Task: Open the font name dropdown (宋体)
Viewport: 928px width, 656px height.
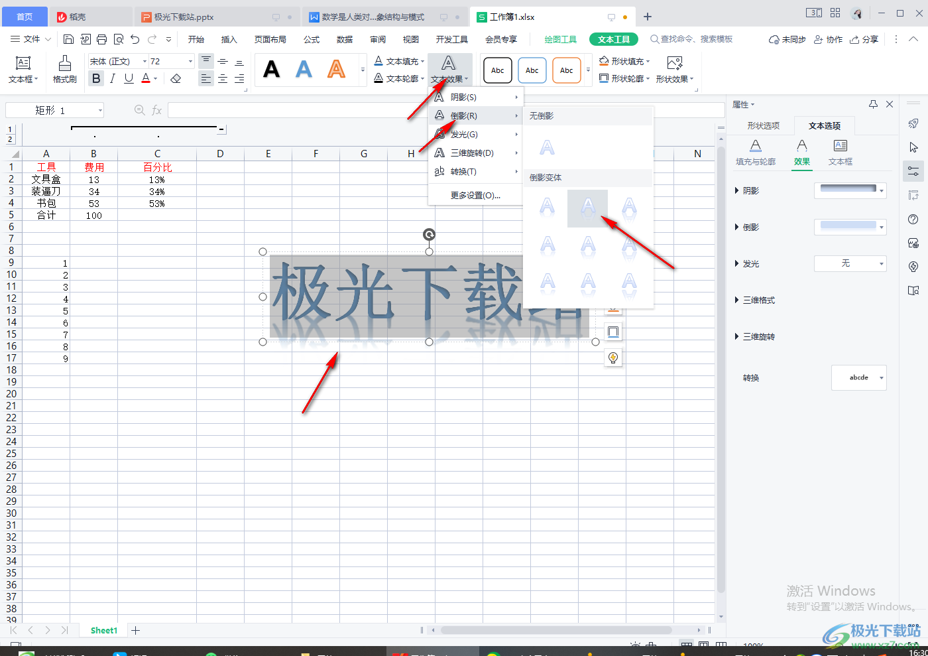Action: [x=145, y=62]
